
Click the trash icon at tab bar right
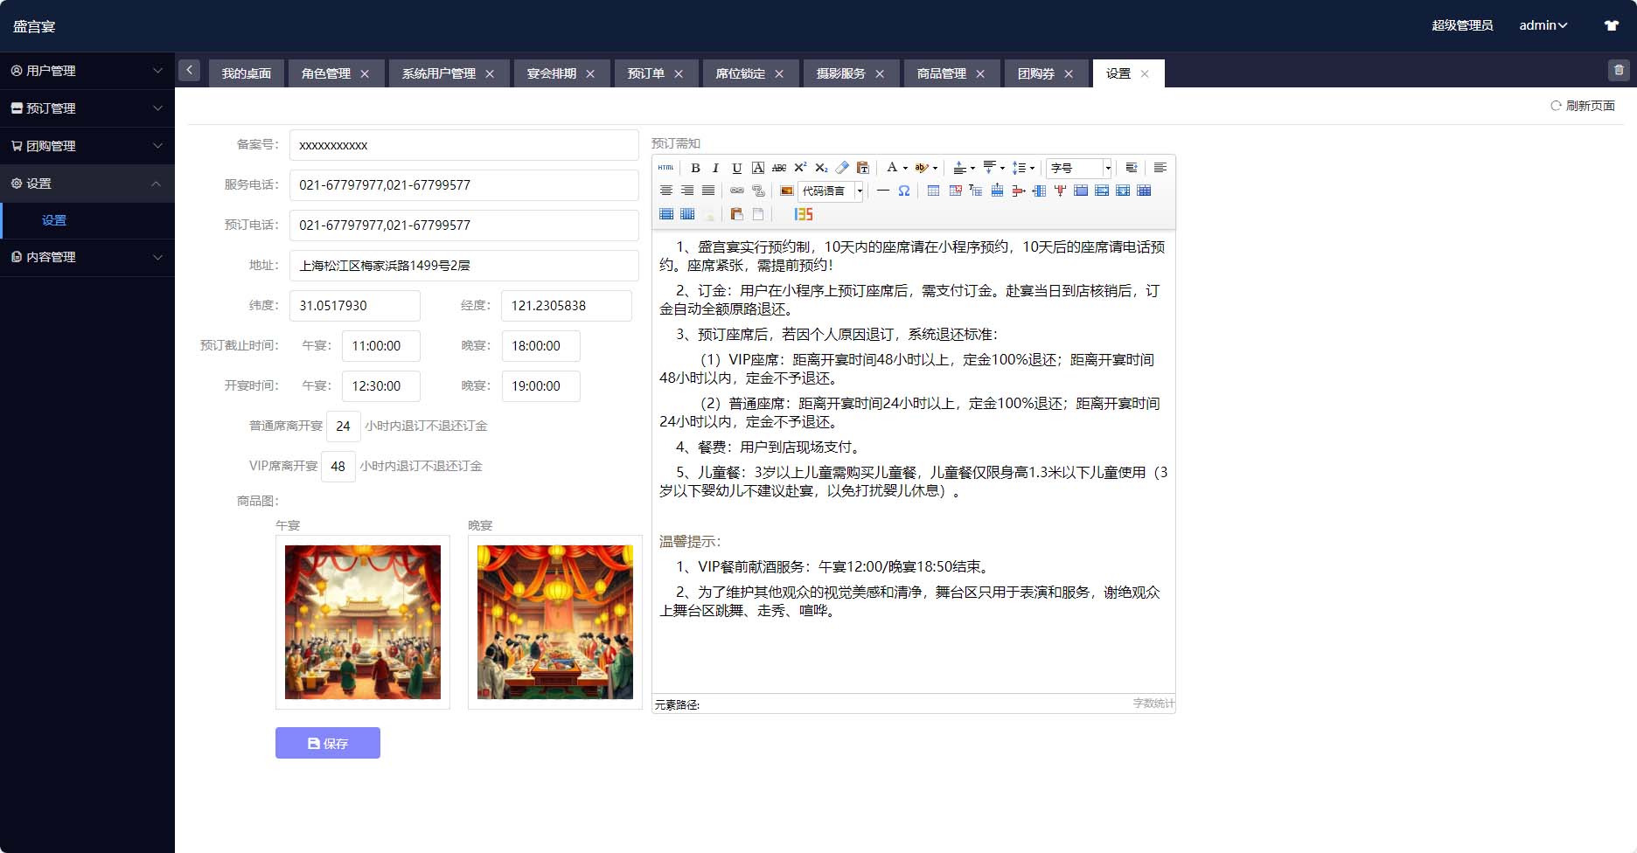(1619, 70)
